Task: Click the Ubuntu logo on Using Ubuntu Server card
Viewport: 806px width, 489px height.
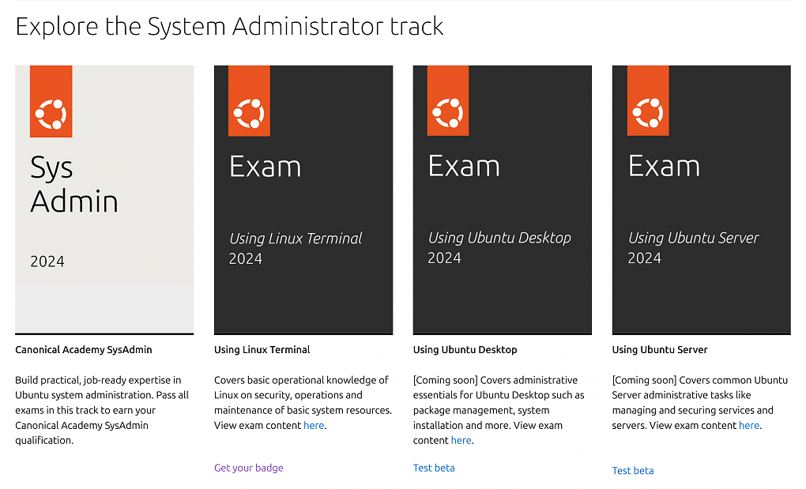Action: pos(648,113)
